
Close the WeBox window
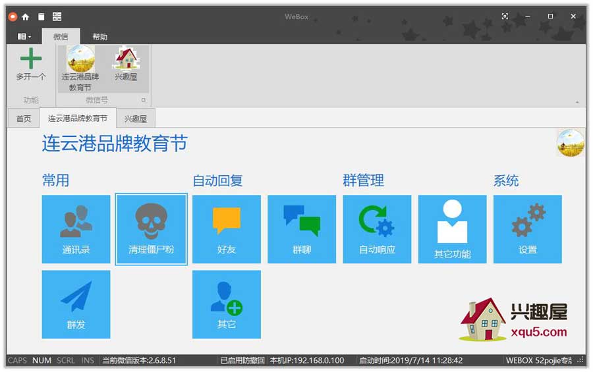[x=573, y=16]
